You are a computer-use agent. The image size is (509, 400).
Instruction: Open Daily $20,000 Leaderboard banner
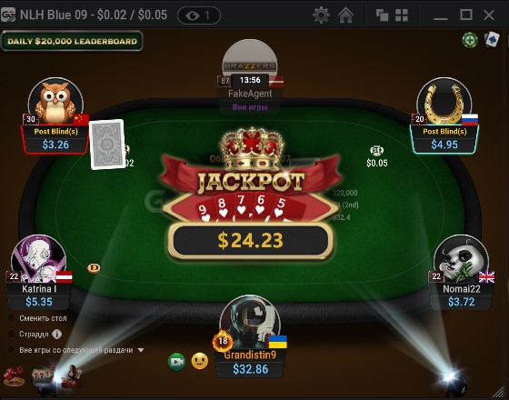click(x=72, y=41)
